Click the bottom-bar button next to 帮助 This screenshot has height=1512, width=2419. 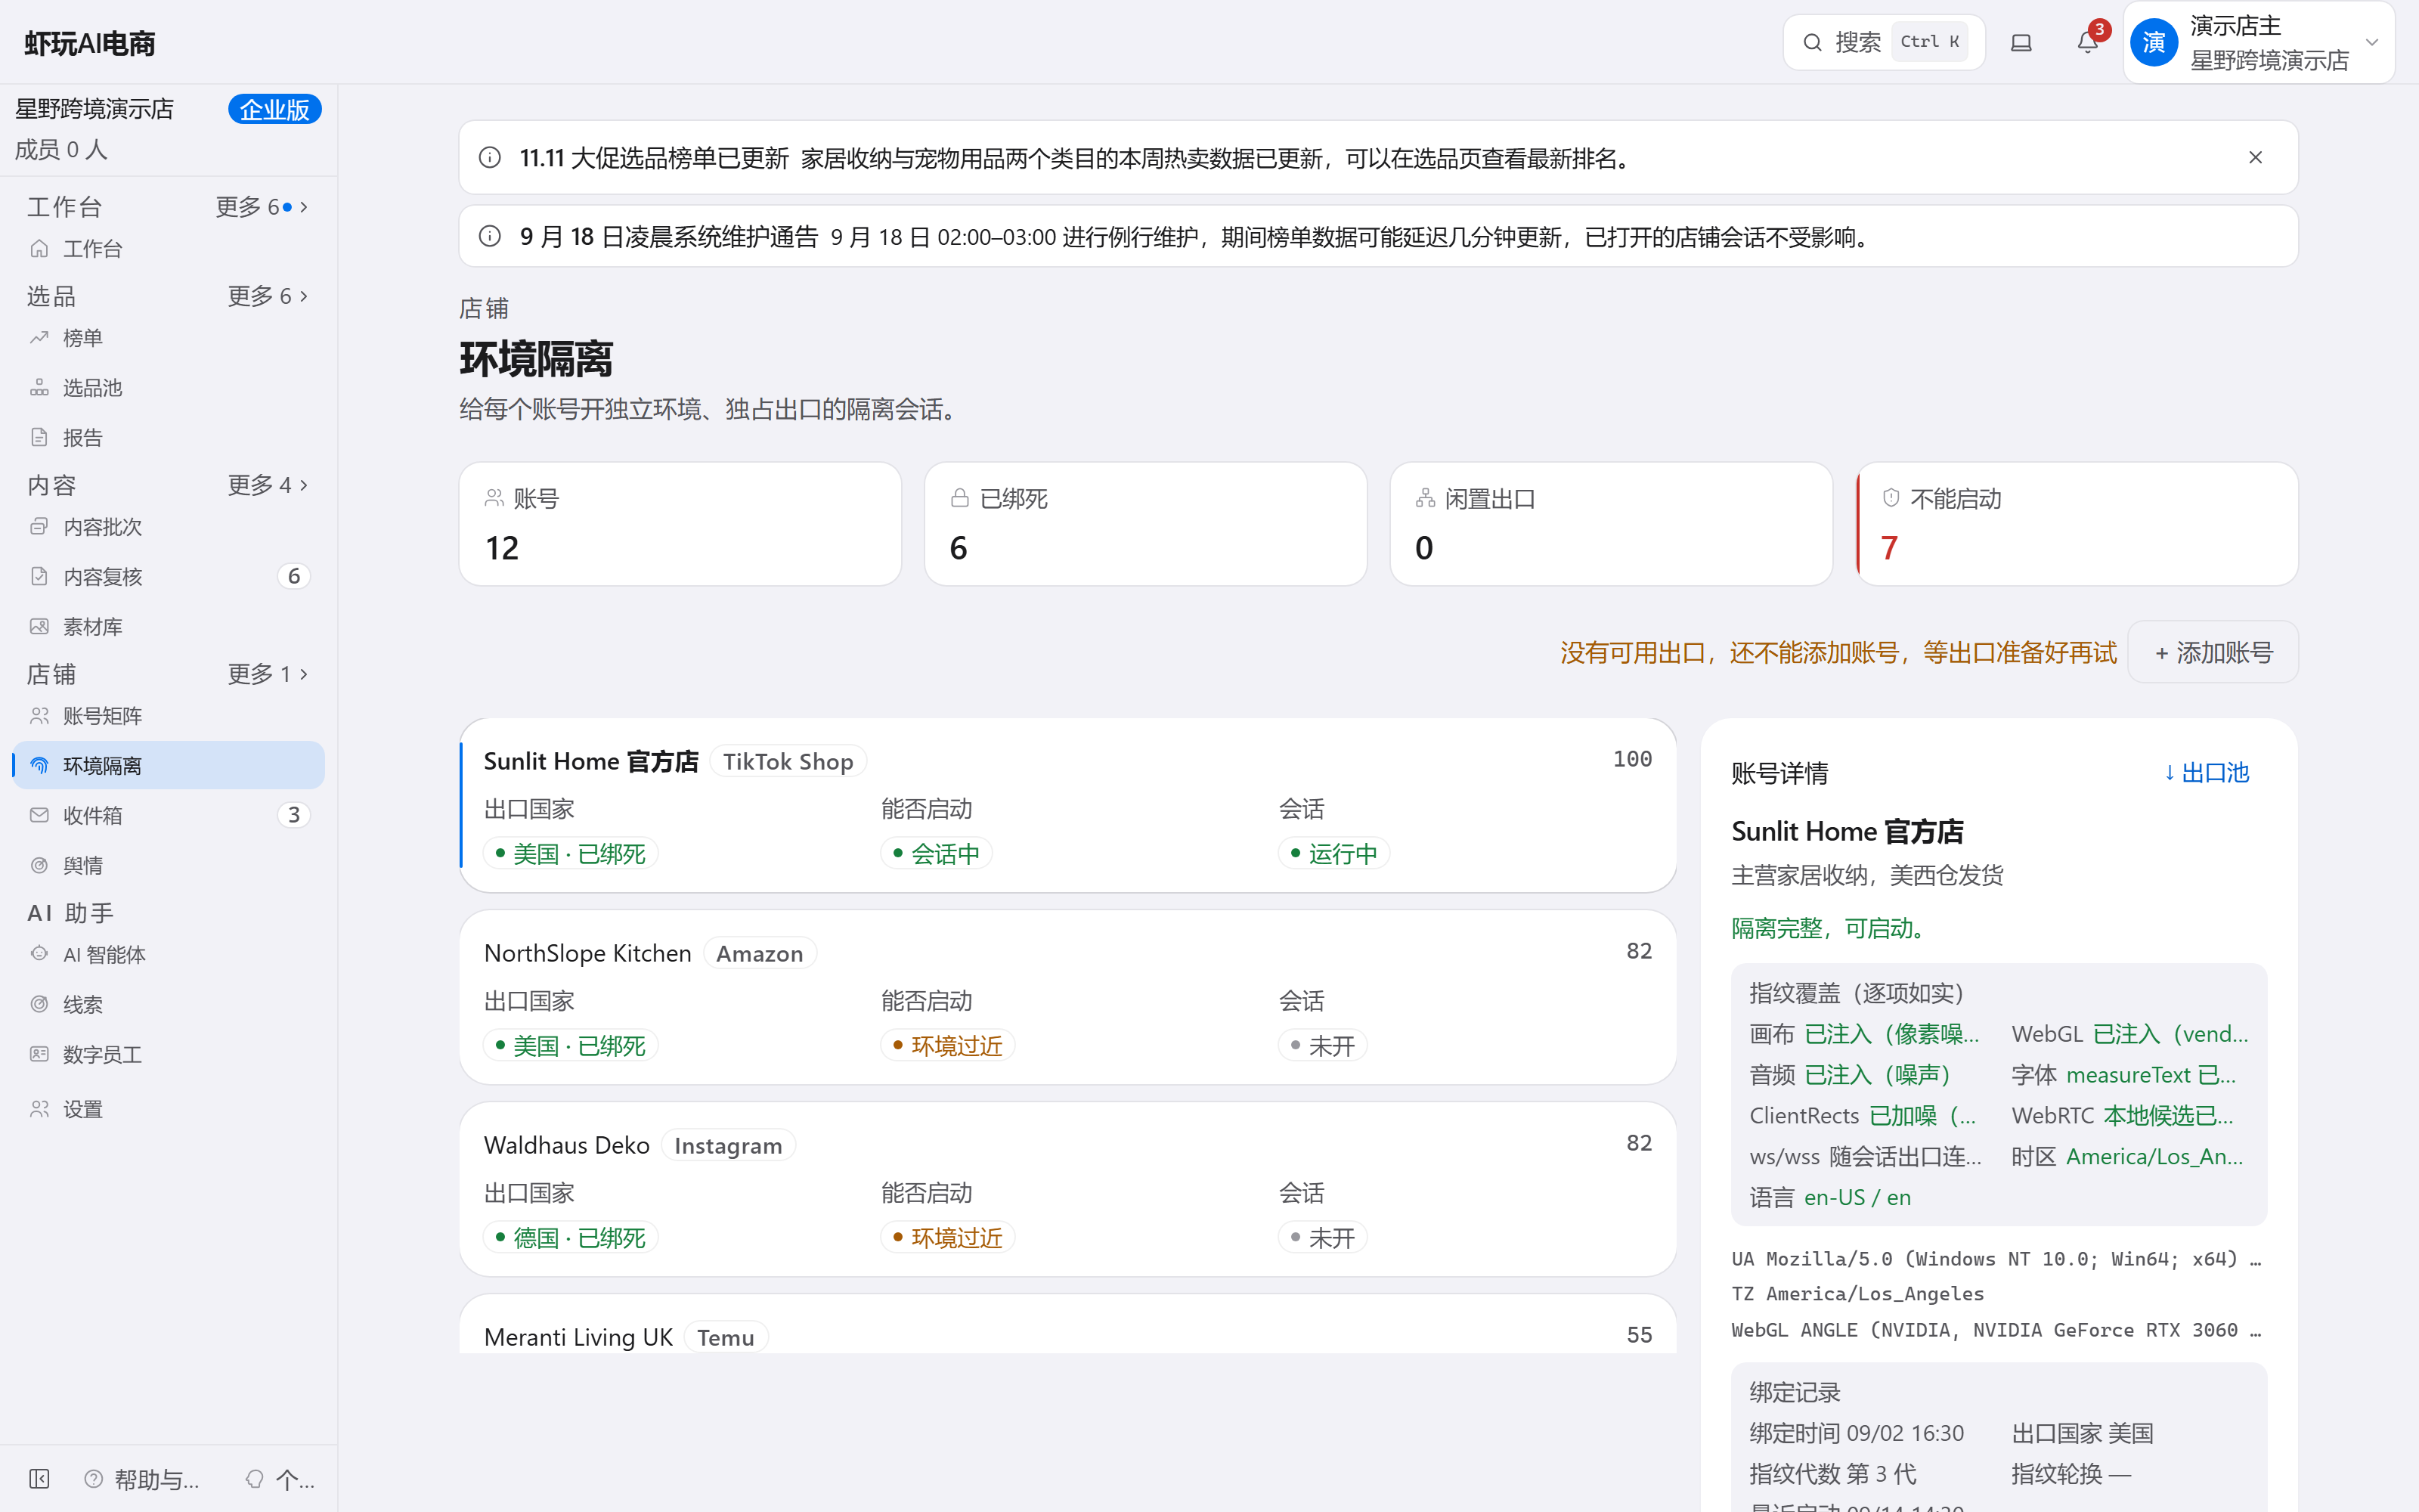click(281, 1479)
